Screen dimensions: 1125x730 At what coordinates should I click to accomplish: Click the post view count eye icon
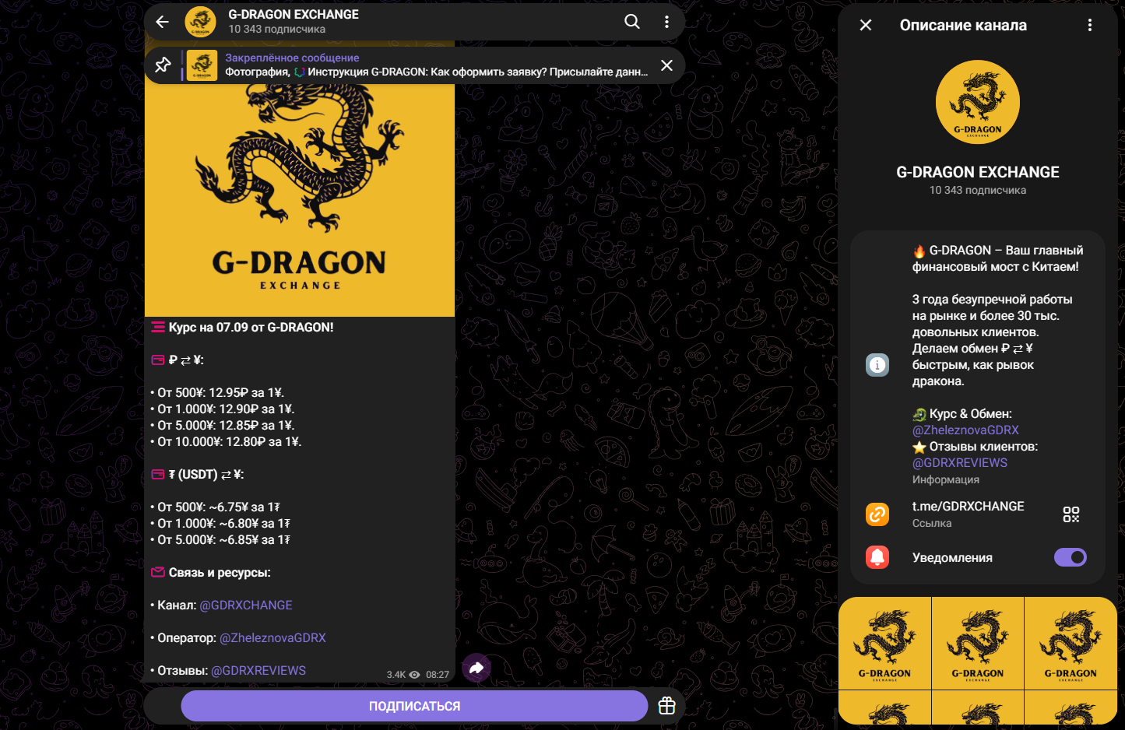(414, 675)
